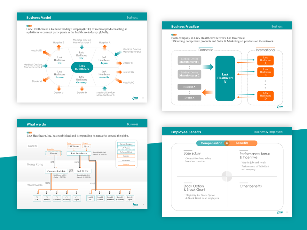Select the LnA Healthcare HK segment
Viewport: 307px width, 230px height.
coord(82,55)
